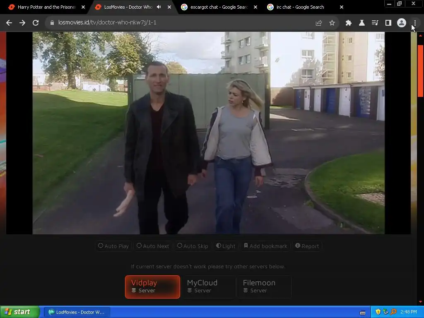Open the Windows start menu
Screen dimensions: 424x318
tap(19, 312)
